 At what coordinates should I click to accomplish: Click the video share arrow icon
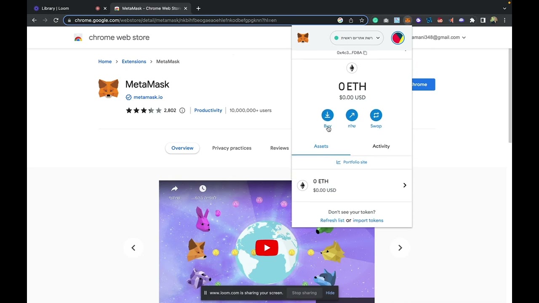coord(174,189)
